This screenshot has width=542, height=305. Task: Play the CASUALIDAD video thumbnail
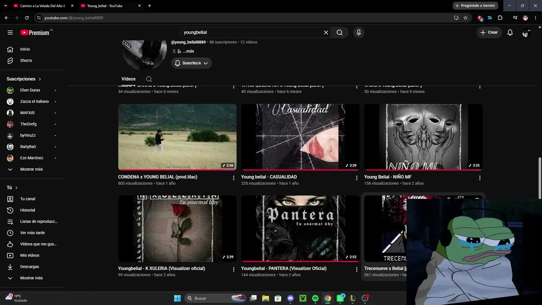click(300, 137)
